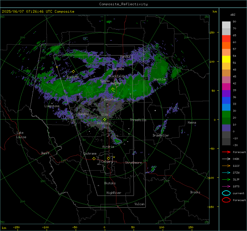Click the Limestone label
This screenshot has height=231, width=247.
click(52, 106)
